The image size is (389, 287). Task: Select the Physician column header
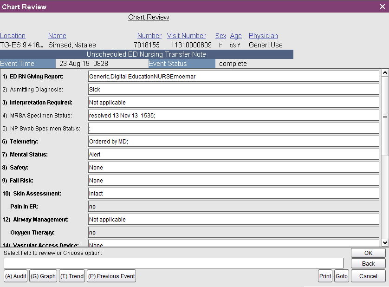click(263, 35)
